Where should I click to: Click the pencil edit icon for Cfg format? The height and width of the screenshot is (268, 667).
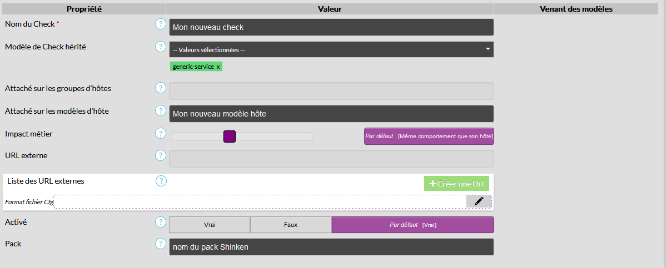point(479,201)
